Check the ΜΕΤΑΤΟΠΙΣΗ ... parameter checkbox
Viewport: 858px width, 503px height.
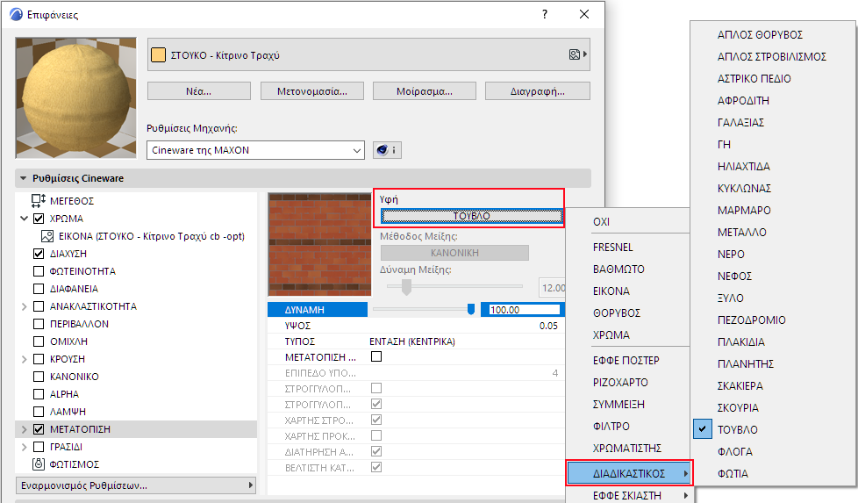pos(376,356)
